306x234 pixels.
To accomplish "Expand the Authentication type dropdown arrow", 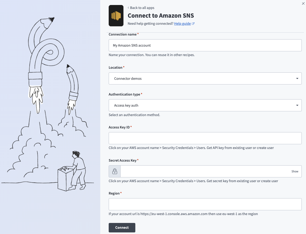I will pyautogui.click(x=297, y=105).
